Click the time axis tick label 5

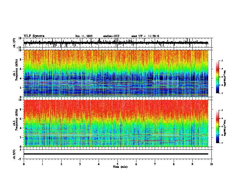click(x=117, y=164)
